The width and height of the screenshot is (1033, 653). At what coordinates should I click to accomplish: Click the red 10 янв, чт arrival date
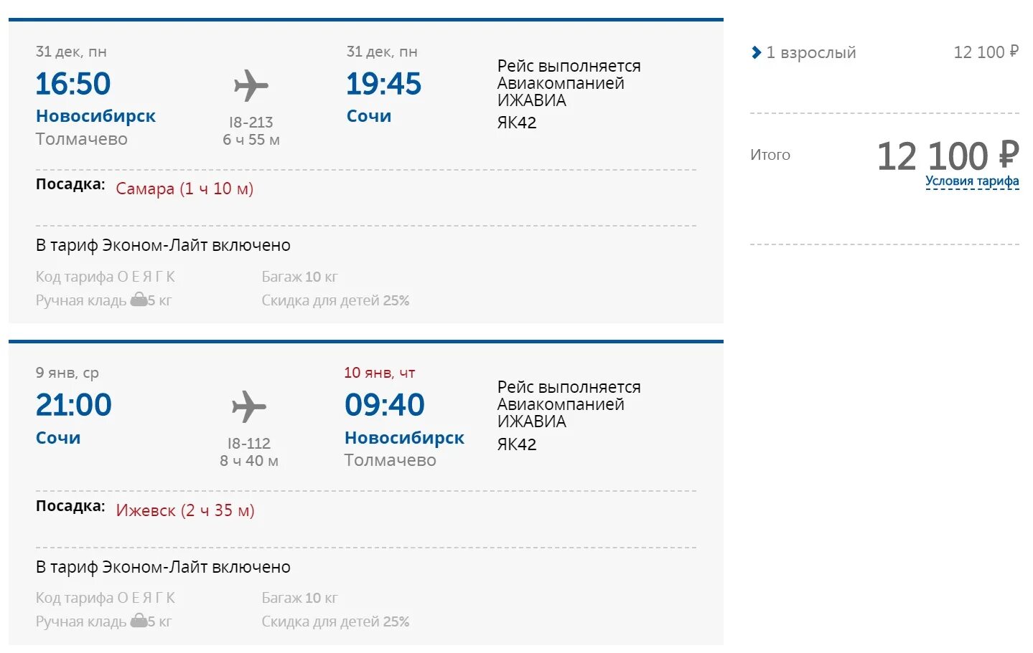[379, 373]
